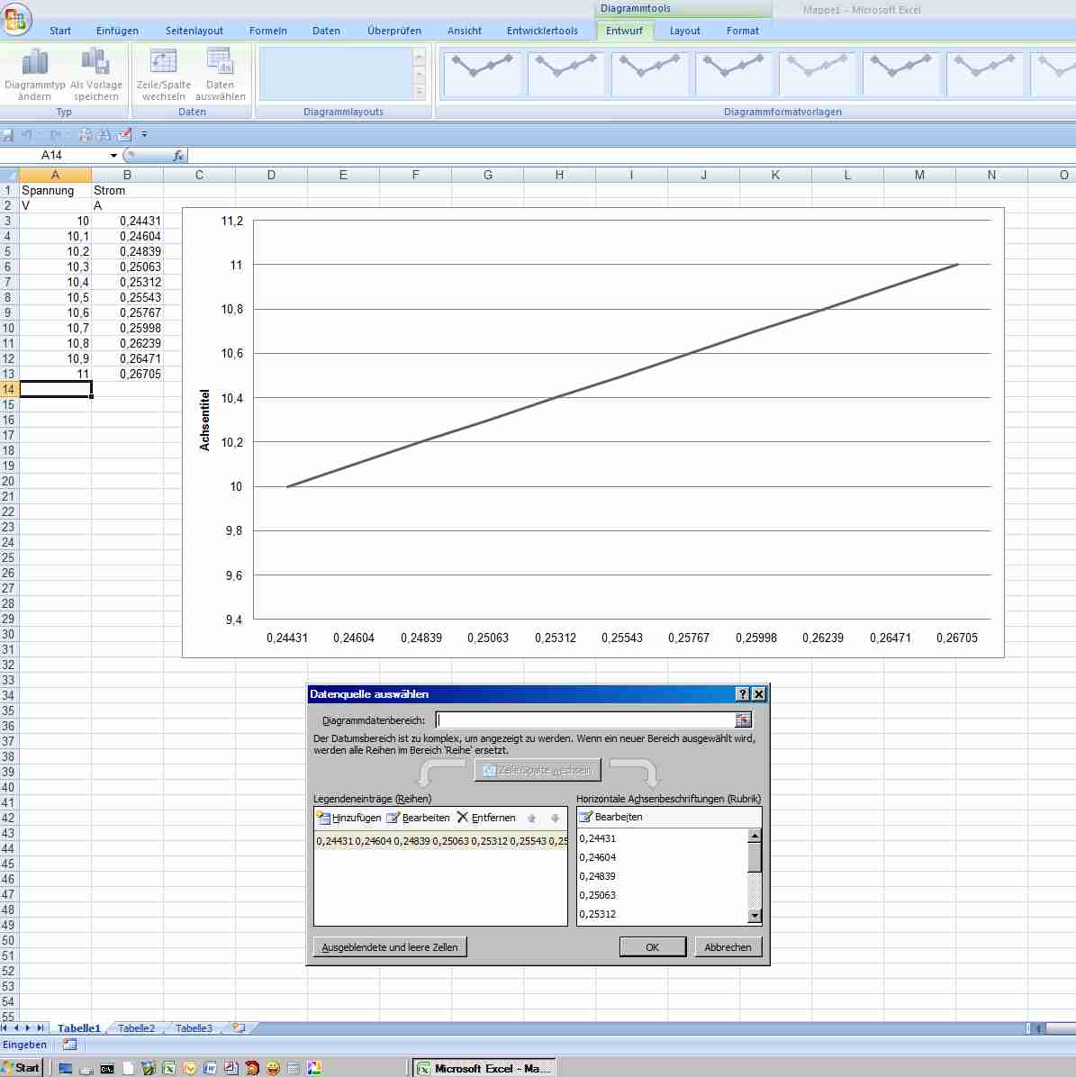Viewport: 1076px width, 1077px height.
Task: Click range selector icon in Diagrammdatenbereich field
Action: coord(743,720)
